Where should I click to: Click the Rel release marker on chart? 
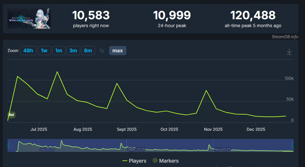pos(11,115)
